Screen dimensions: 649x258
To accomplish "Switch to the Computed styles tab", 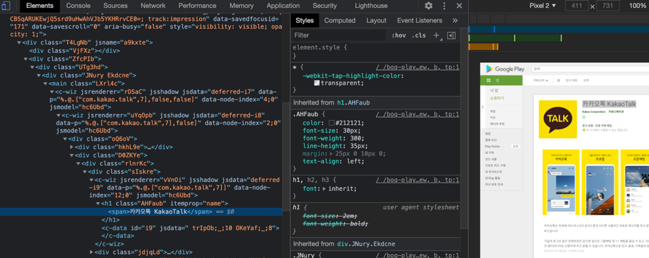I will [340, 20].
